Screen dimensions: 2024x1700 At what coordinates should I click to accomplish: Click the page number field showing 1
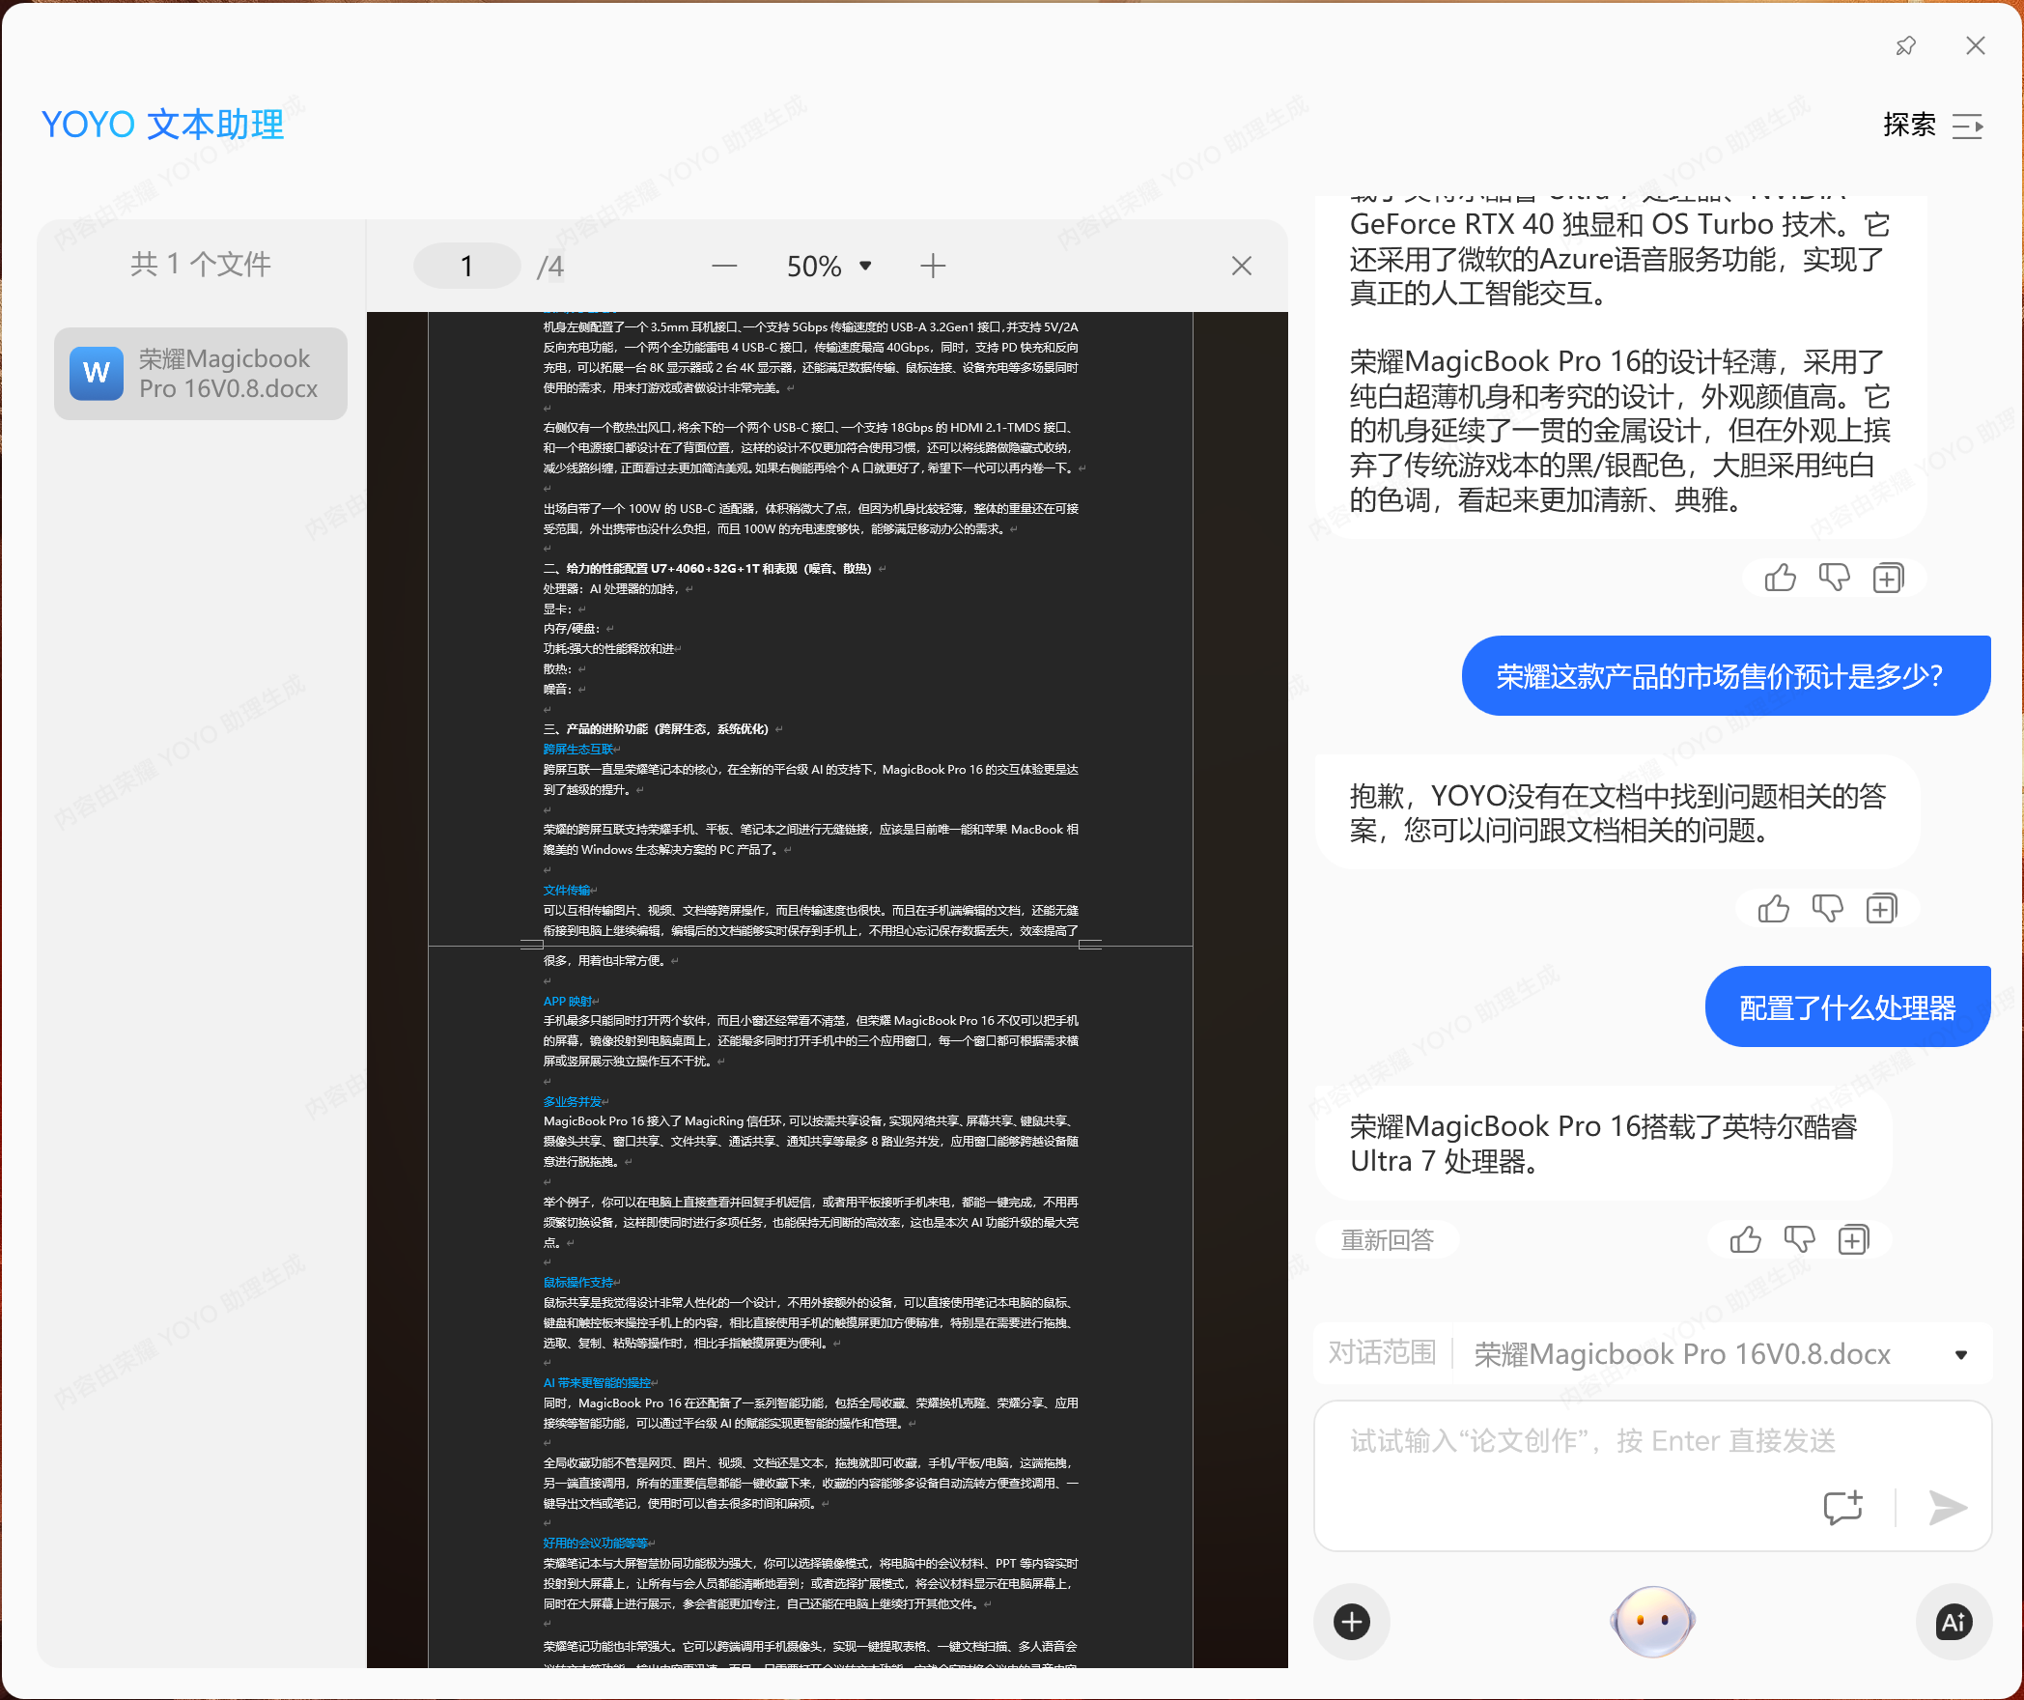coord(467,266)
